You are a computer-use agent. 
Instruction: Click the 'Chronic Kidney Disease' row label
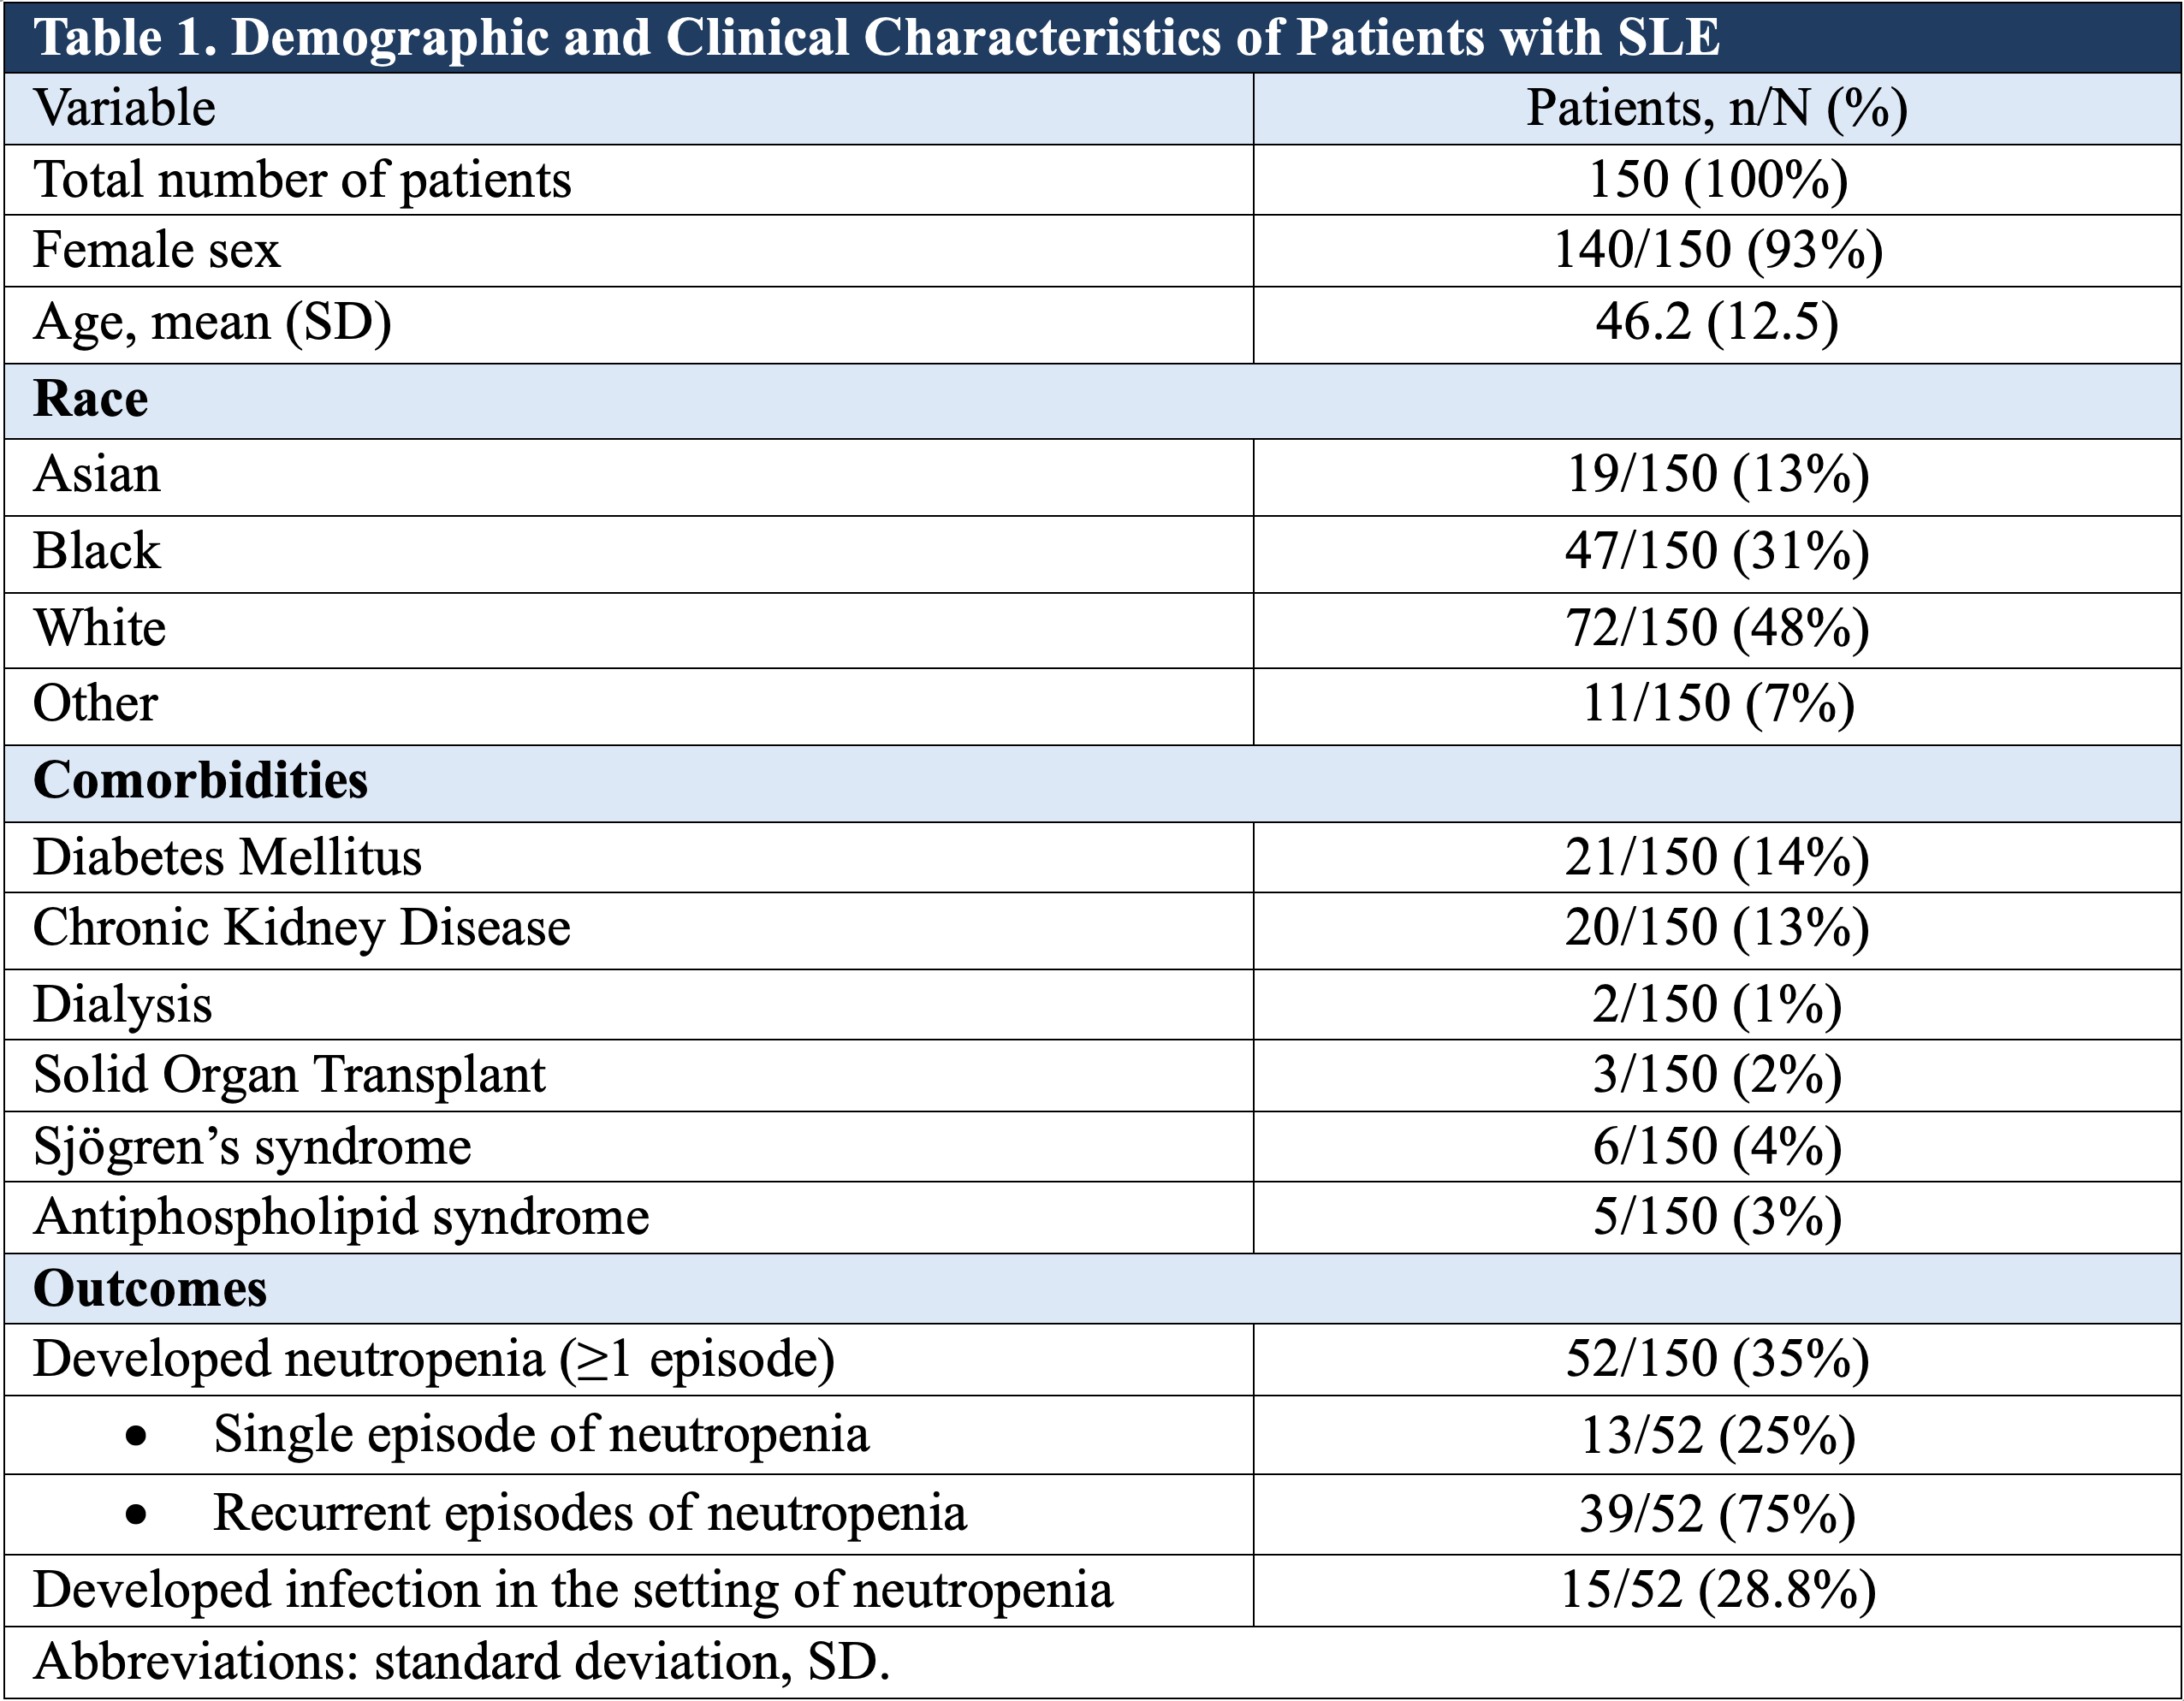[x=302, y=928]
